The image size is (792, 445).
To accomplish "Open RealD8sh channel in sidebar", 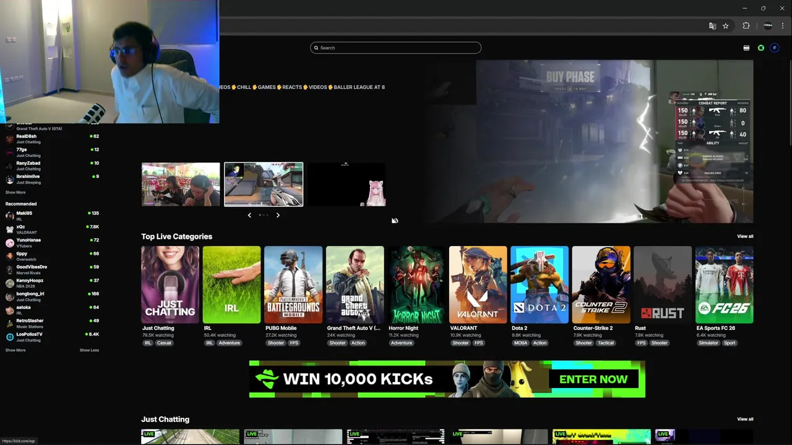I will coord(52,138).
